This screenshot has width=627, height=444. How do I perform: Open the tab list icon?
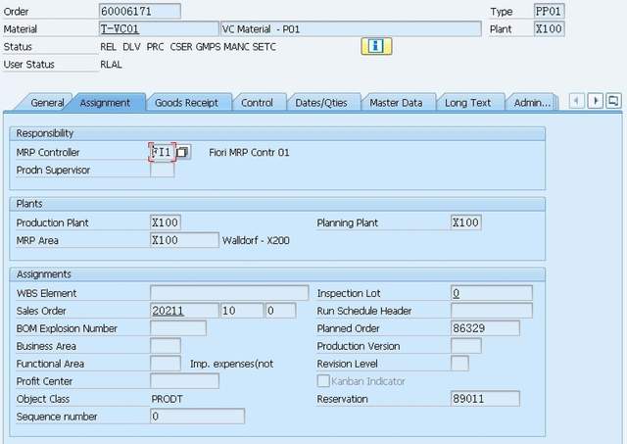[x=613, y=101]
